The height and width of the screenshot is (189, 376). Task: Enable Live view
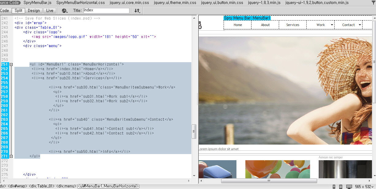(x=50, y=10)
